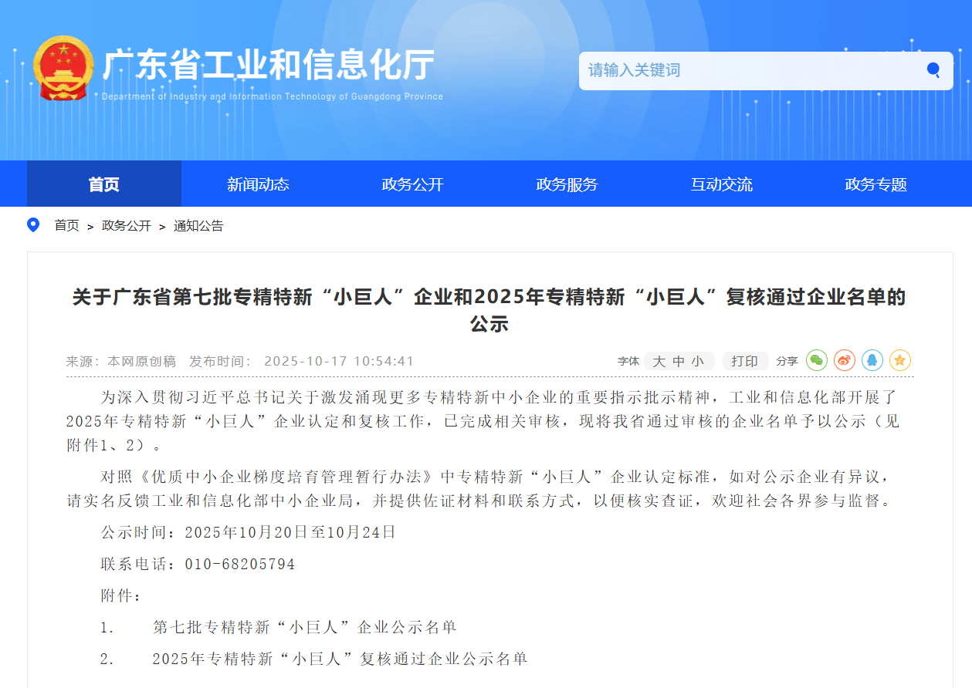Set font size to medium (中)
The image size is (972, 688).
click(679, 361)
